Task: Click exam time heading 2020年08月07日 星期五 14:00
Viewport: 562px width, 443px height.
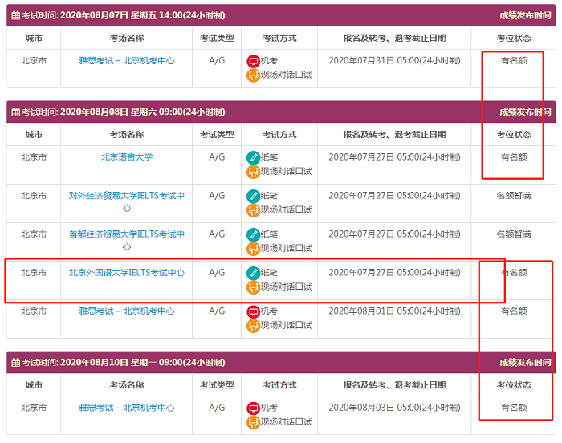Action: point(143,15)
